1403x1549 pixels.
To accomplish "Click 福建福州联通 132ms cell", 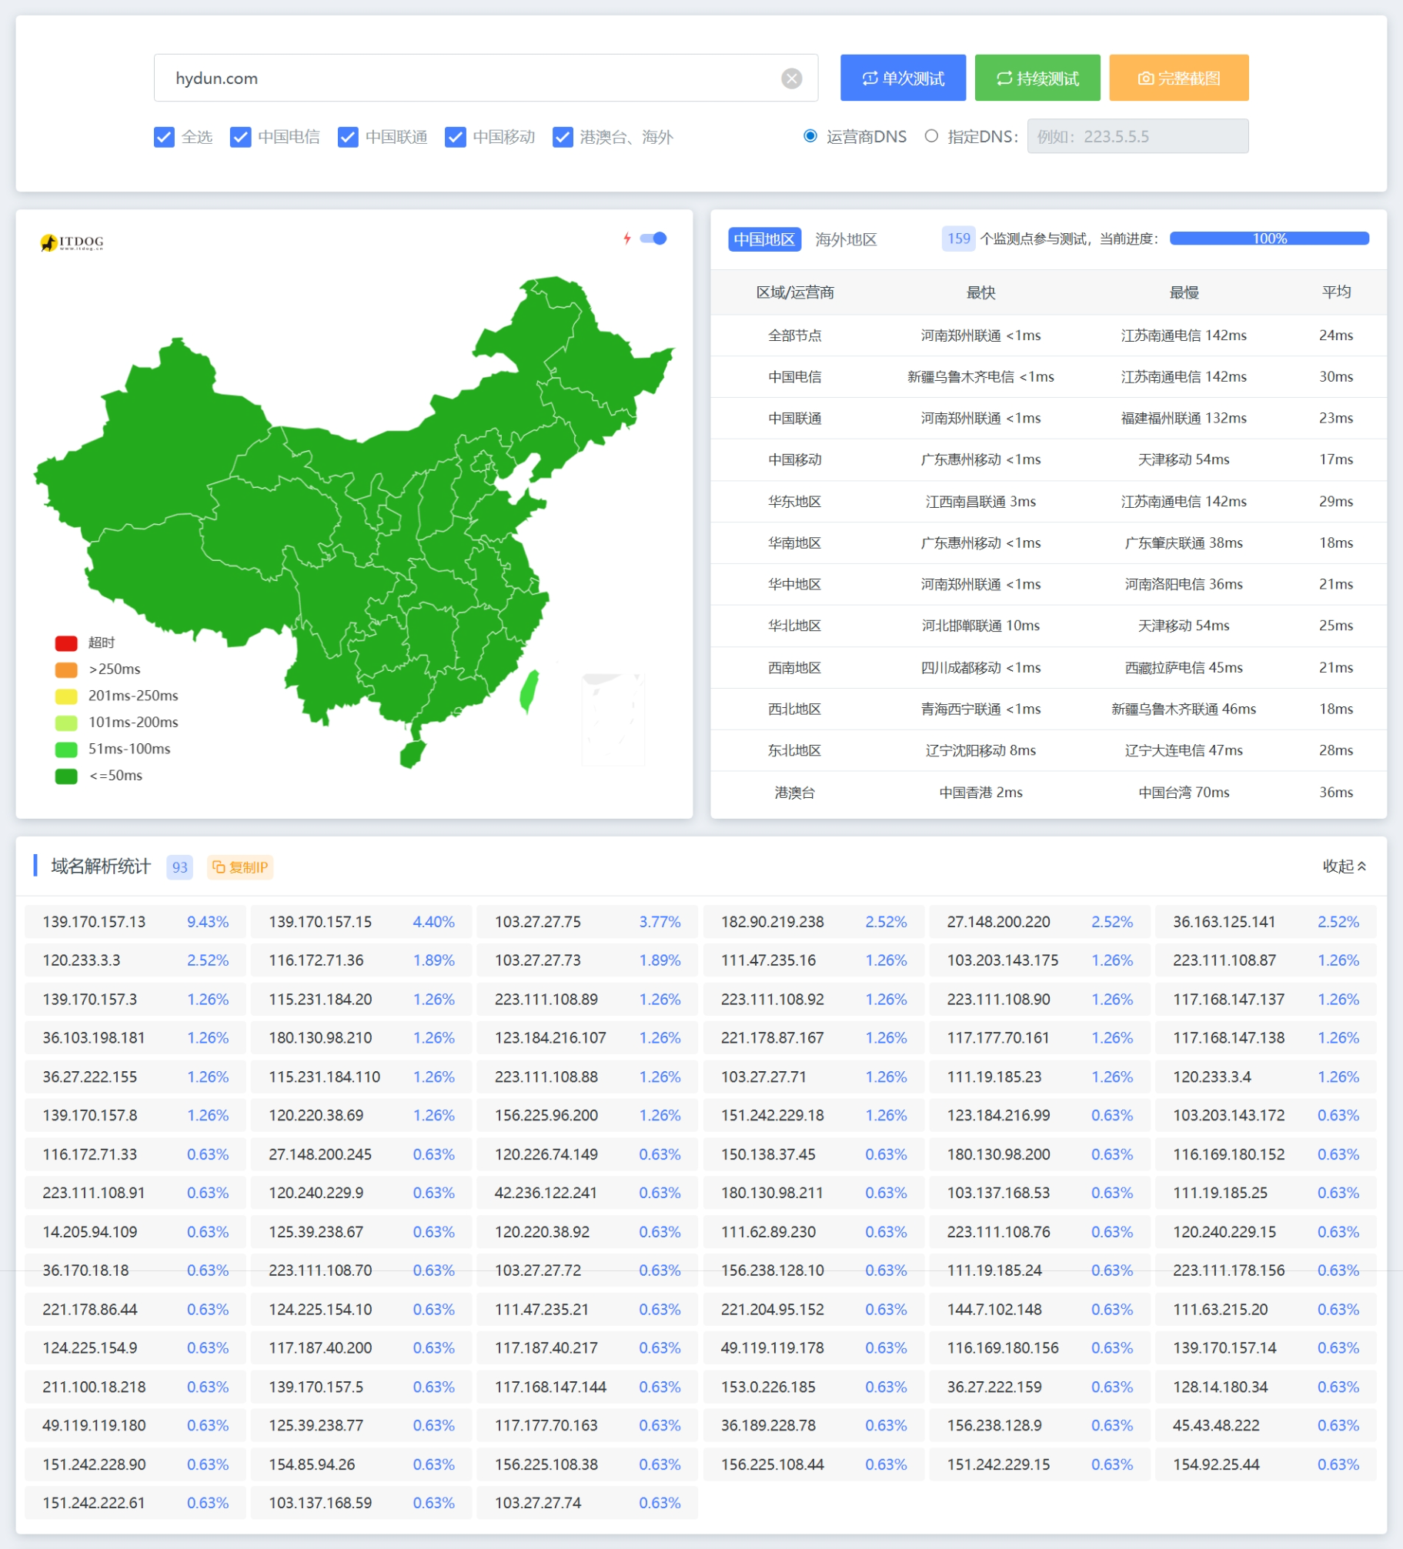I will pyautogui.click(x=1184, y=419).
